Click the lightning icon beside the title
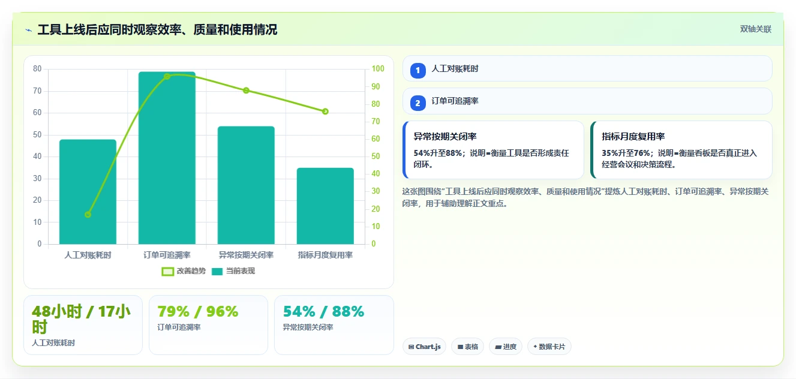The image size is (796, 379). click(x=28, y=30)
